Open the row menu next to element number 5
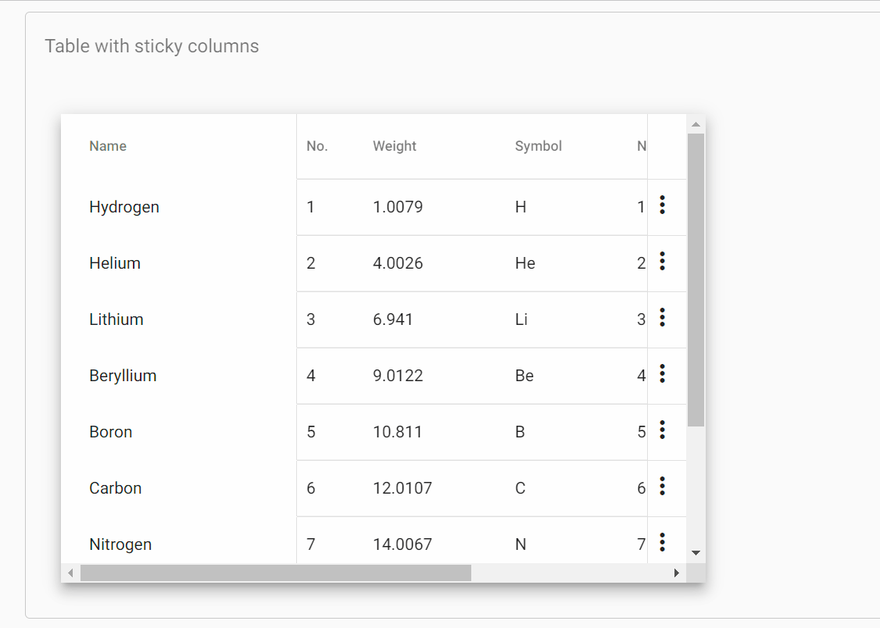 point(662,430)
